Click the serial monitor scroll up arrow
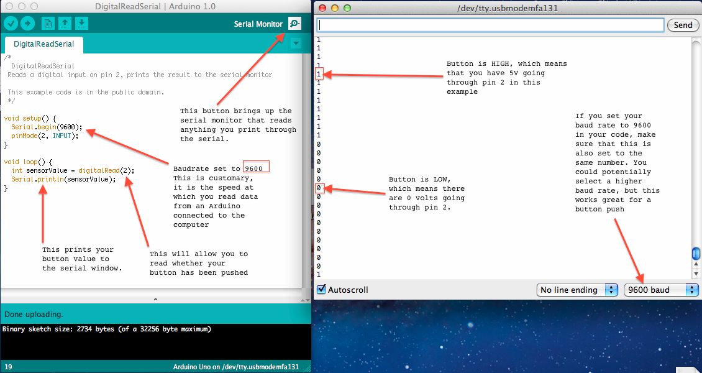Screen dimensions: 702x373 [696, 265]
